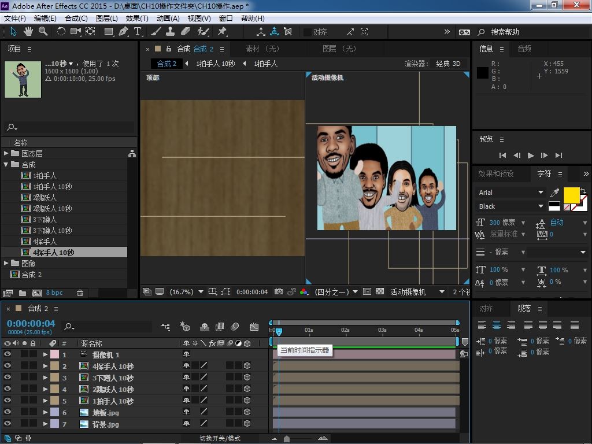Open the Arial font family dropdown
The width and height of the screenshot is (592, 444).
tap(510, 193)
